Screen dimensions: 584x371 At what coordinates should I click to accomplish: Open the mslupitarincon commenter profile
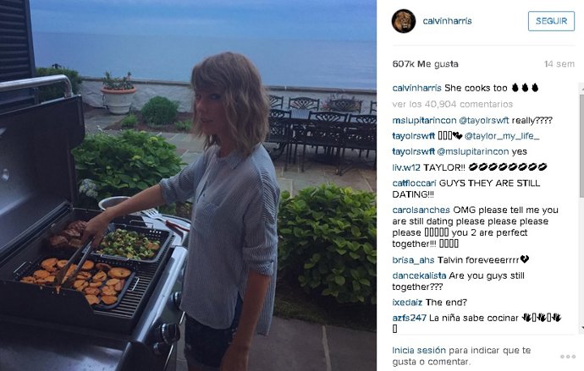coord(424,121)
